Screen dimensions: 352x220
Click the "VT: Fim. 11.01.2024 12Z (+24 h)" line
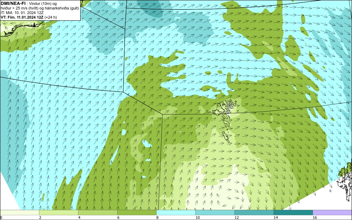(29, 17)
